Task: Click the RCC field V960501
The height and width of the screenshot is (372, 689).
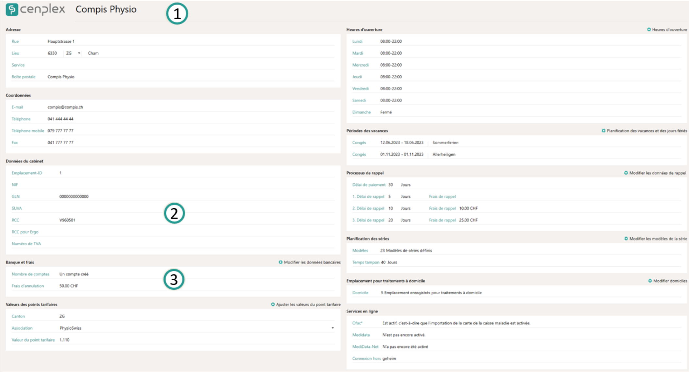Action: 67,220
